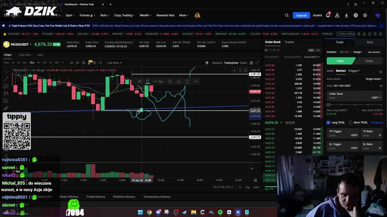
Task: Enable the Long TP/SL checkbox
Action: (x=328, y=123)
